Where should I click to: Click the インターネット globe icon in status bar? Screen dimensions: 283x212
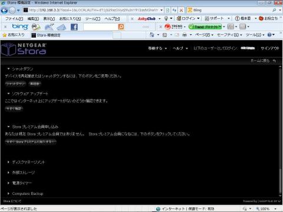[x=158, y=209]
